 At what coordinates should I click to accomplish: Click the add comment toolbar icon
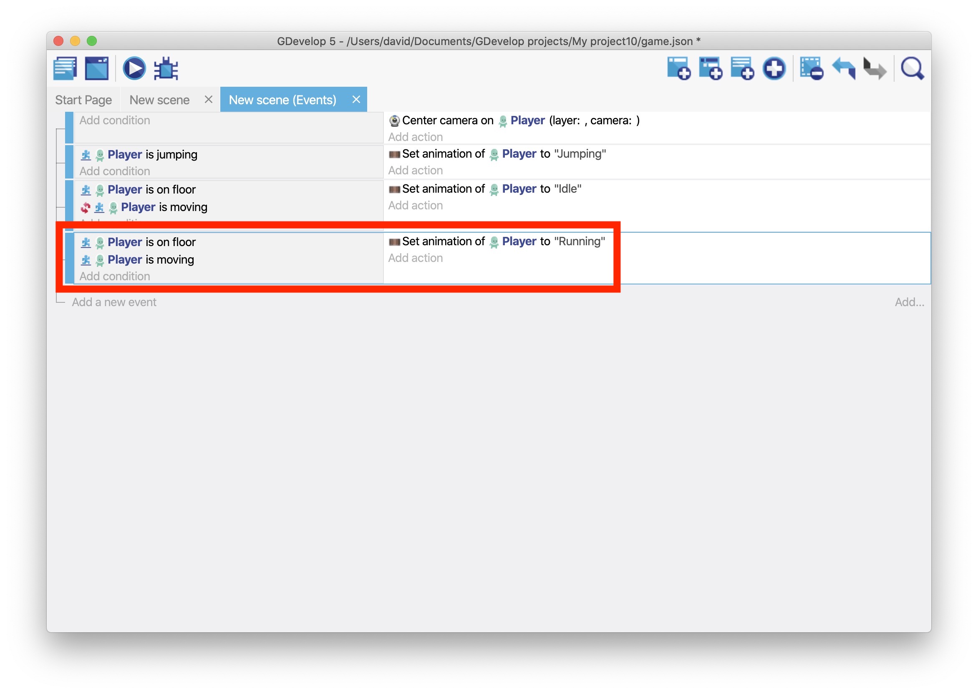point(742,68)
